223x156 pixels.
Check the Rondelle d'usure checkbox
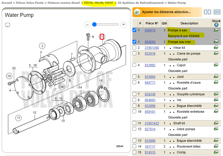[134, 83]
